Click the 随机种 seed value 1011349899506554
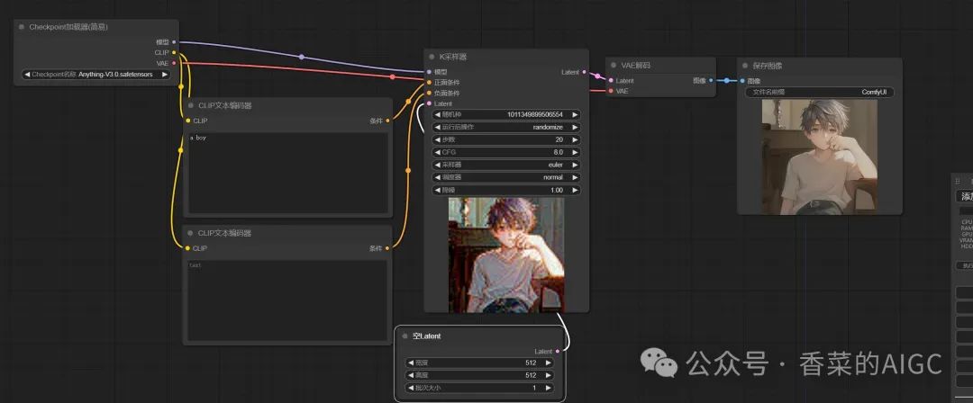The width and height of the screenshot is (973, 403). coord(535,115)
